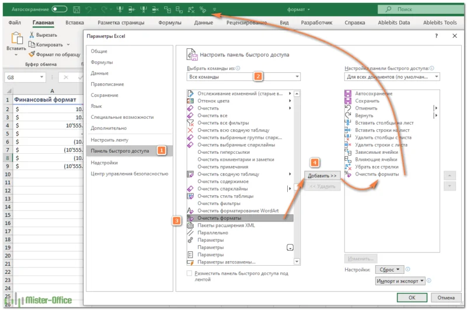467x310 pixels.
Task: Open the Все команды dropdown
Action: [x=243, y=77]
